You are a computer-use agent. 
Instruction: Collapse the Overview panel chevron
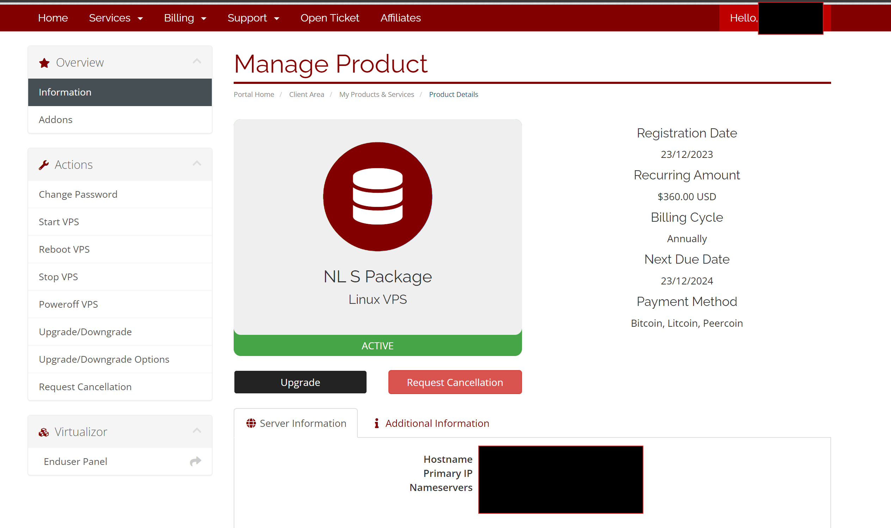pos(197,61)
